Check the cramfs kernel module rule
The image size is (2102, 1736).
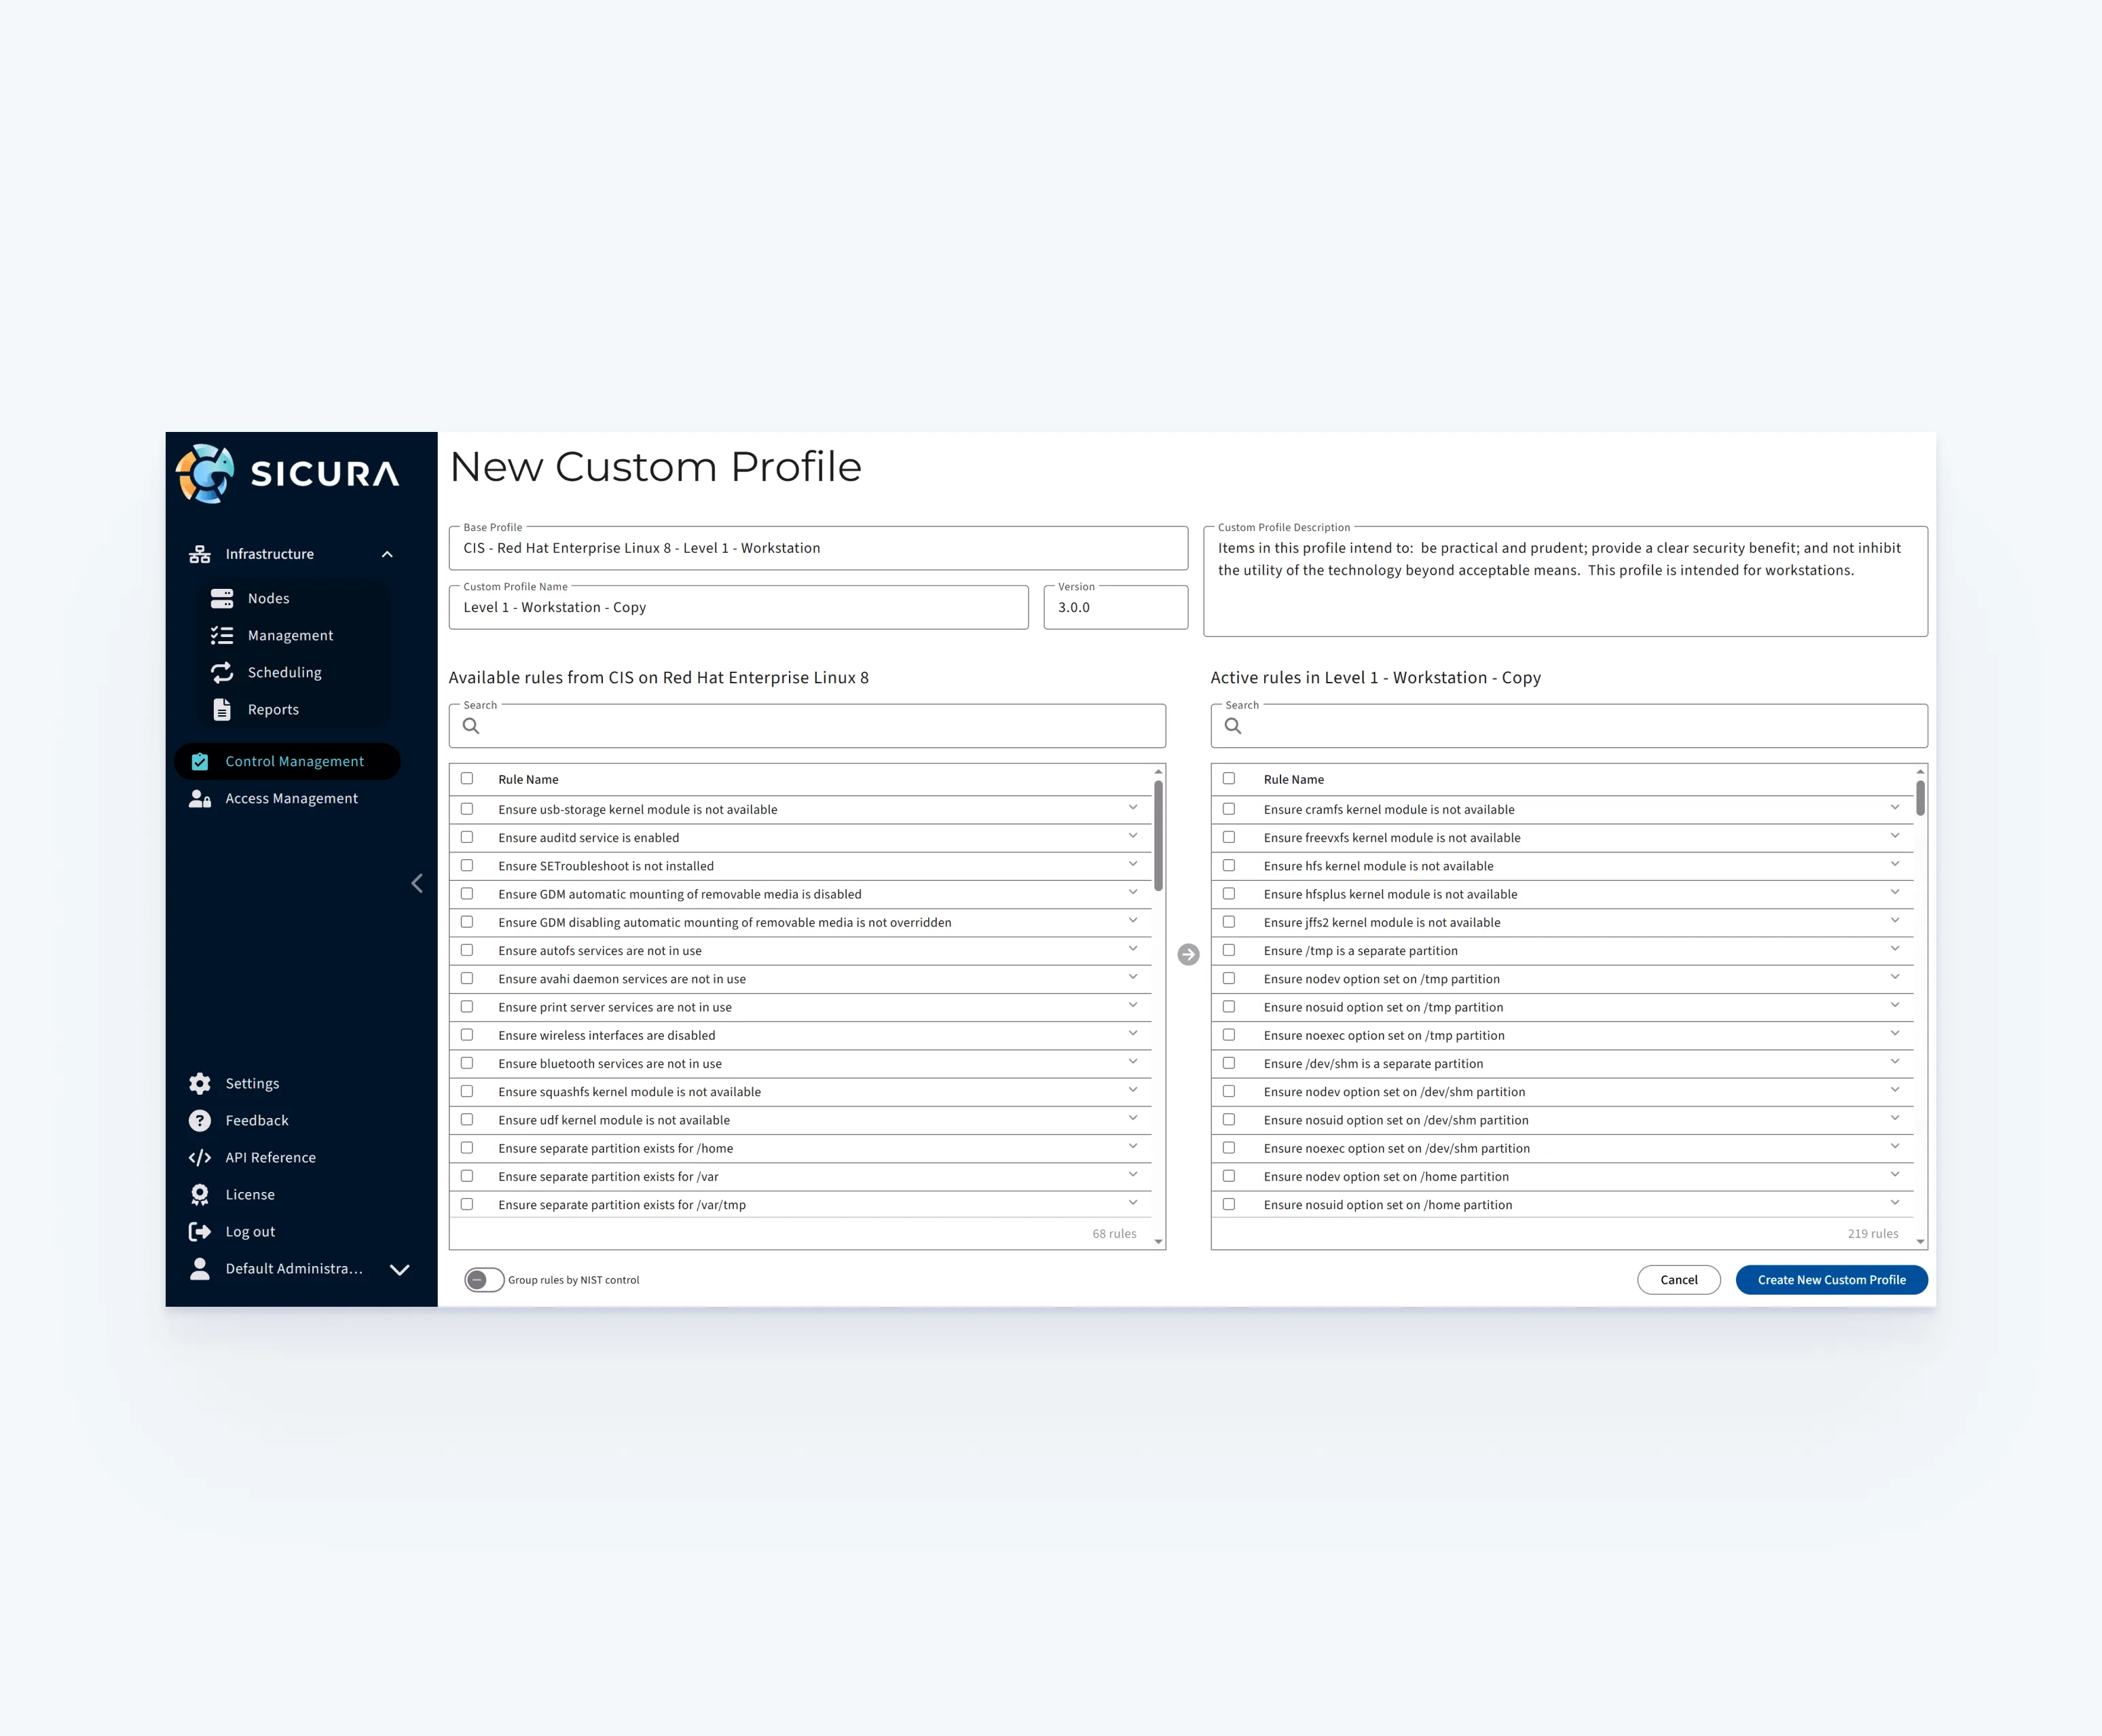point(1230,809)
